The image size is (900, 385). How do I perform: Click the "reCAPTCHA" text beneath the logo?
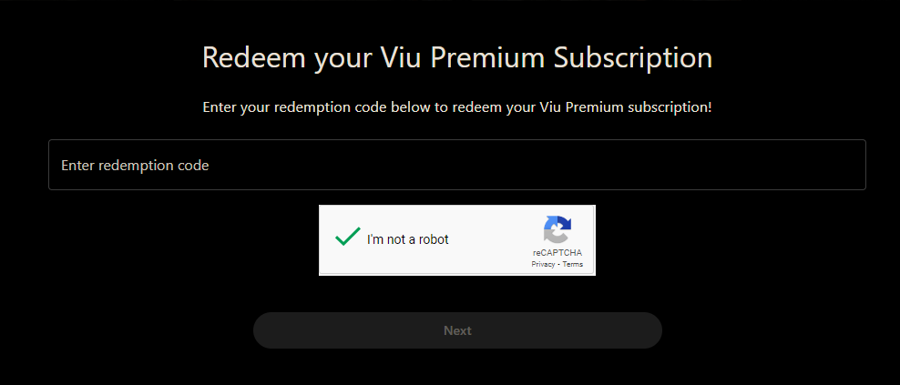[557, 253]
